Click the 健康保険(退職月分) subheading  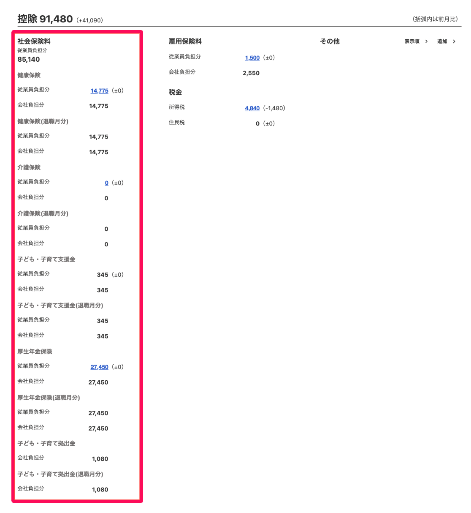click(x=43, y=121)
